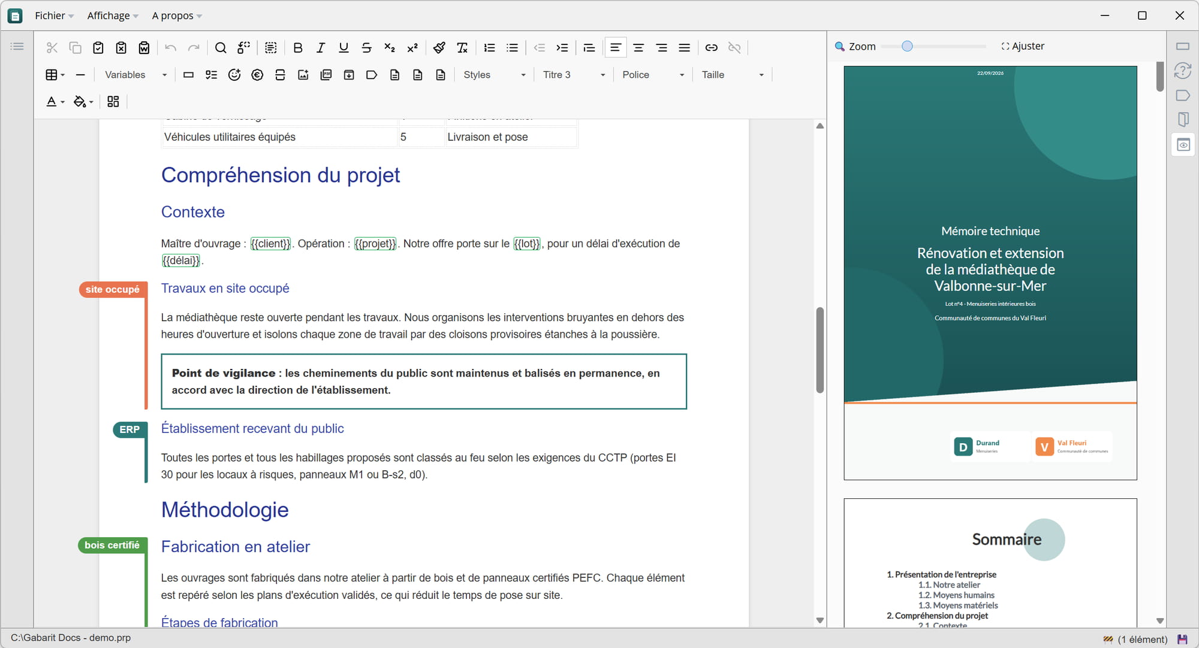Toggle superscript formatting
Screen dimensions: 1199x648
(412, 48)
